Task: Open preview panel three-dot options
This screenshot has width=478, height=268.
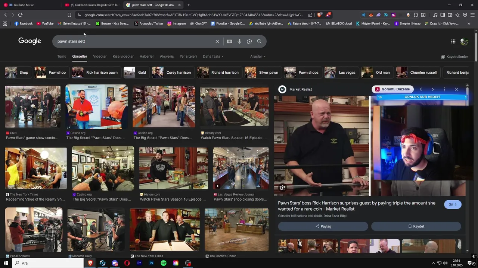Action: pyautogui.click(x=444, y=89)
